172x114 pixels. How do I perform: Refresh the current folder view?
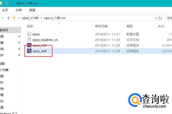[x=160, y=18]
